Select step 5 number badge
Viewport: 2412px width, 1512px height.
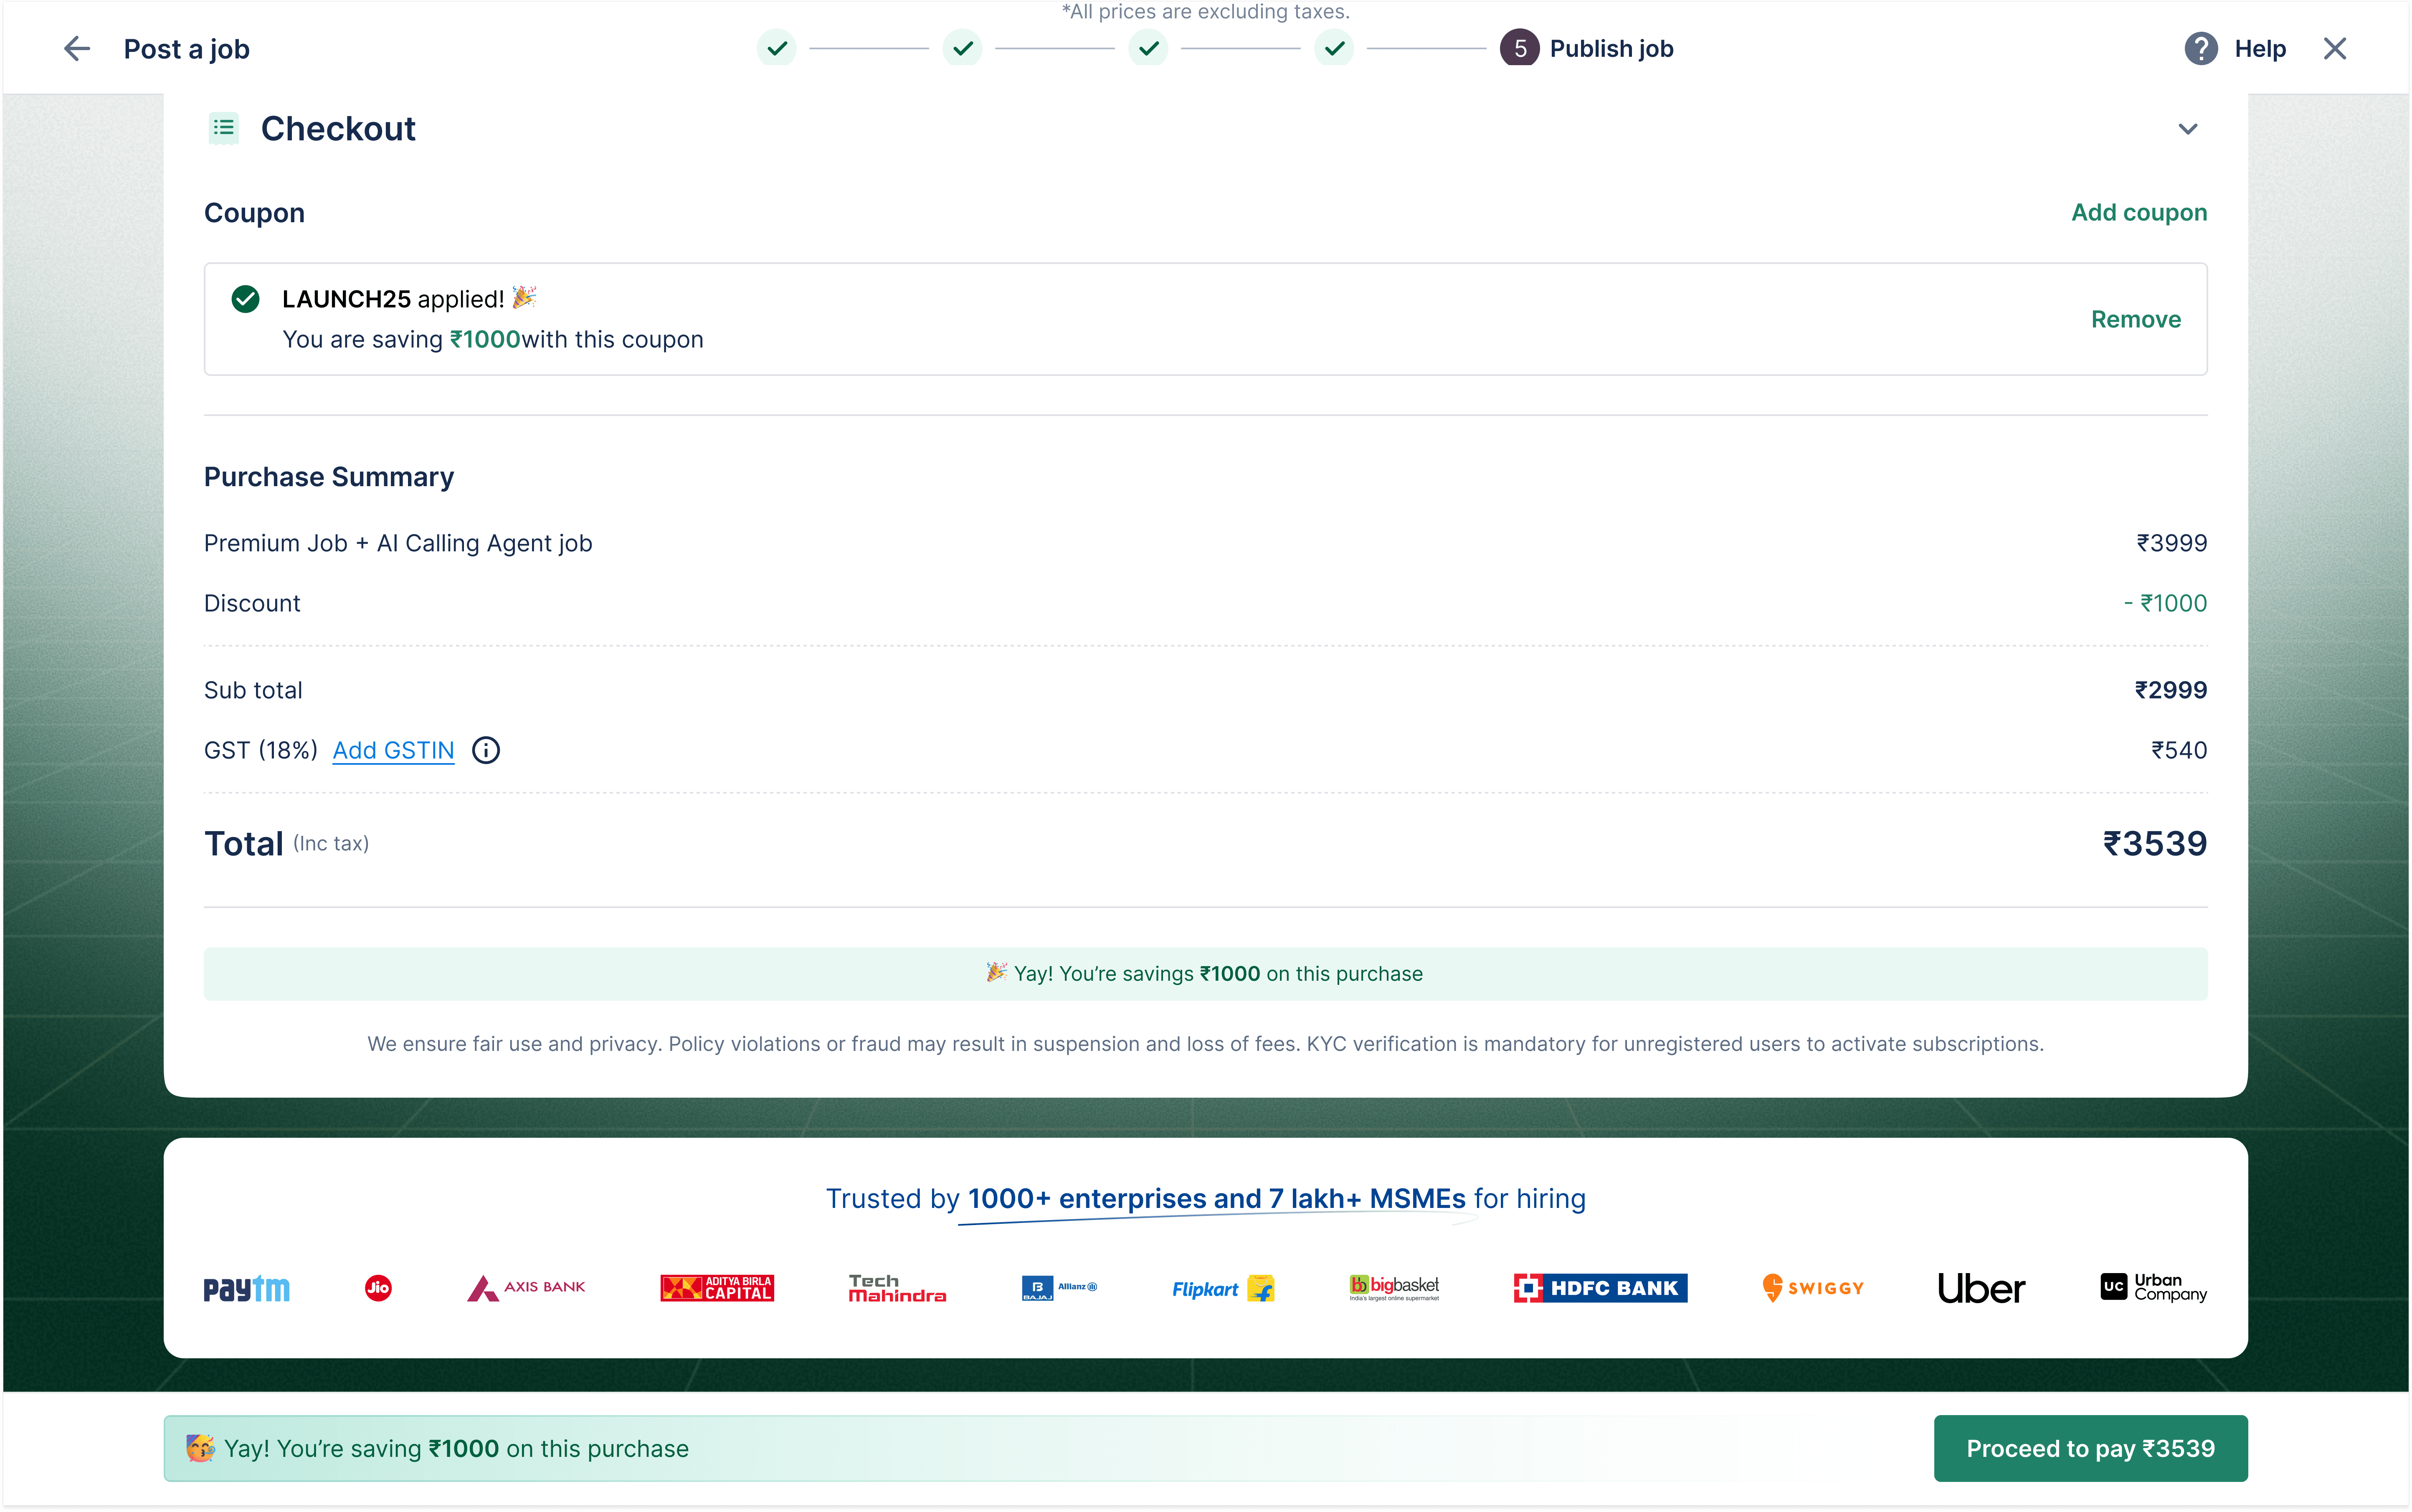pos(1519,48)
